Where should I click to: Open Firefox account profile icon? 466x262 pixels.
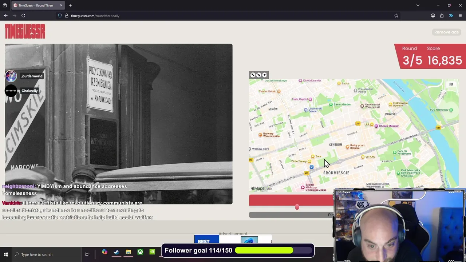(433, 16)
